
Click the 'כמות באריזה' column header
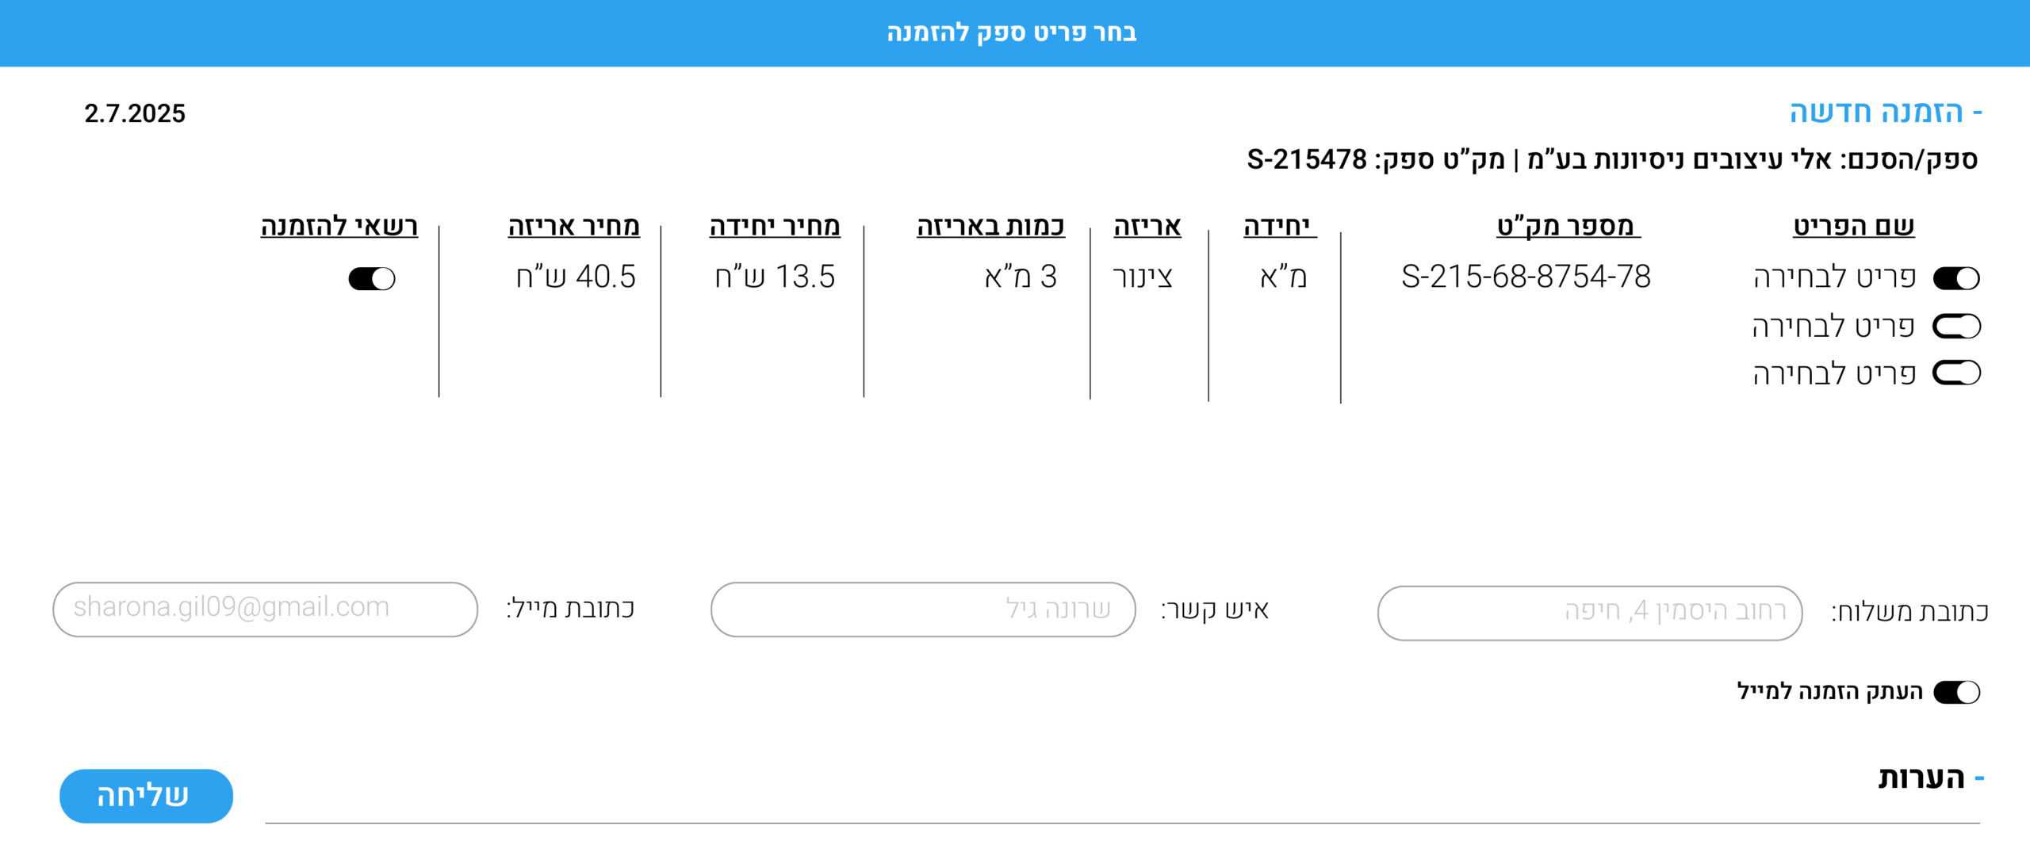tap(990, 226)
